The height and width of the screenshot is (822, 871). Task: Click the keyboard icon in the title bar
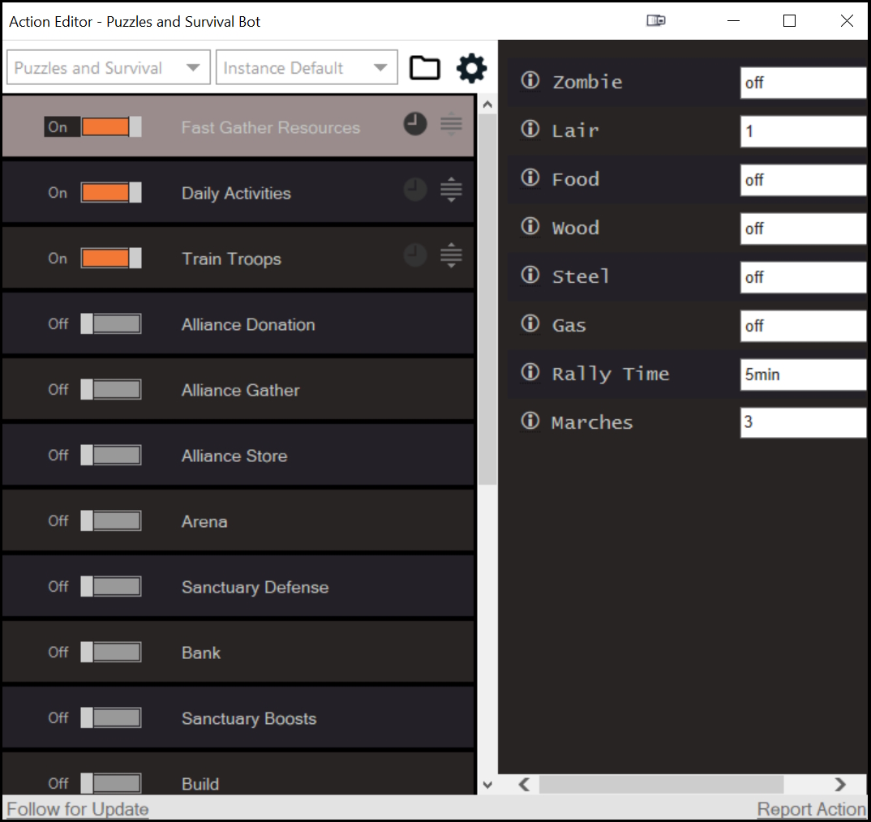pos(656,20)
